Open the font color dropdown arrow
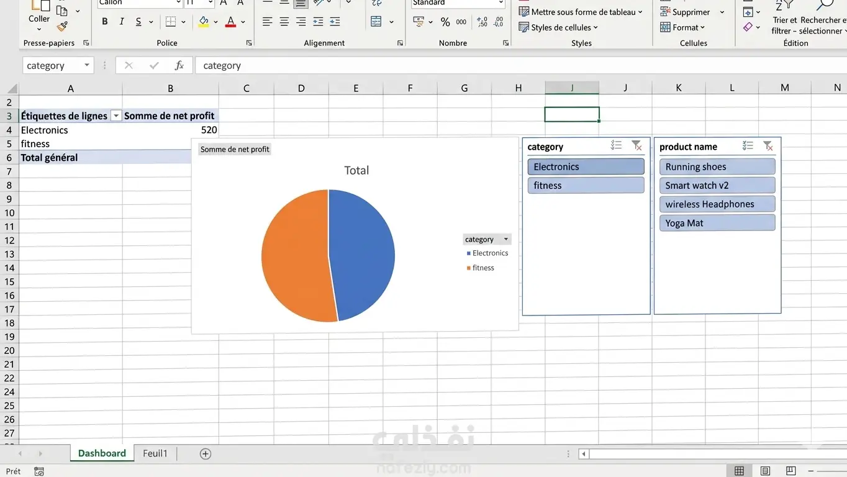 point(243,22)
